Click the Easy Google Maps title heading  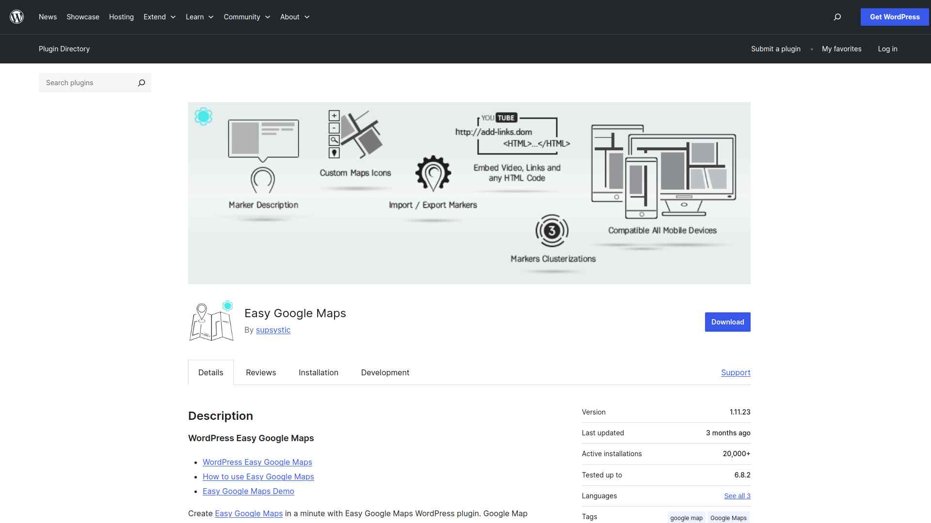295,313
